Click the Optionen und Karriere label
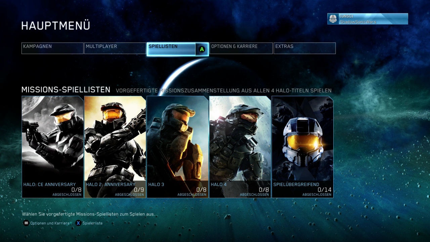Image resolution: width=430 pixels, height=242 pixels. 50,223
